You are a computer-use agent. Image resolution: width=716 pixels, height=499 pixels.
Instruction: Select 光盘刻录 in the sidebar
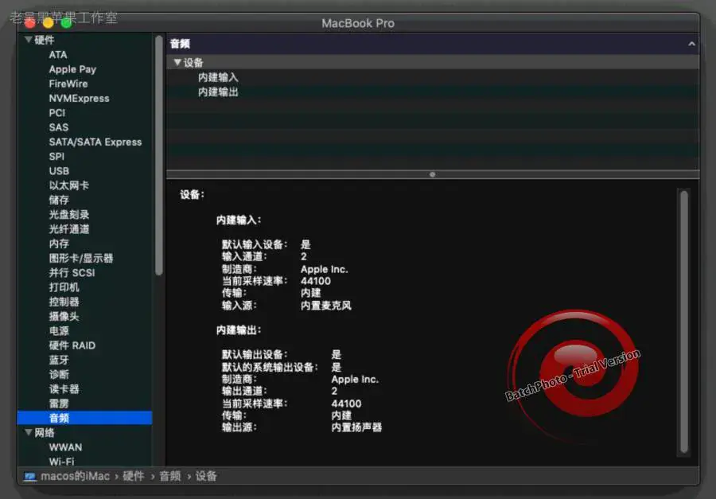coord(69,215)
